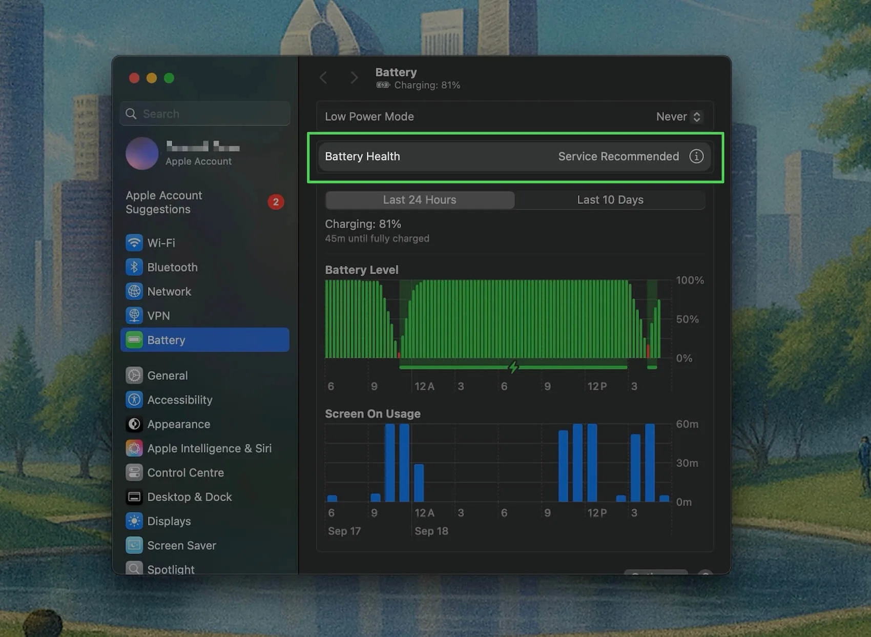Image resolution: width=871 pixels, height=637 pixels.
Task: Go forward with the right chevron
Action: pos(354,78)
